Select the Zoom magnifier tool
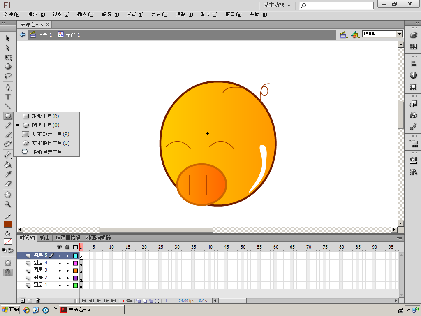Screen dimensions: 421x316 8,204
